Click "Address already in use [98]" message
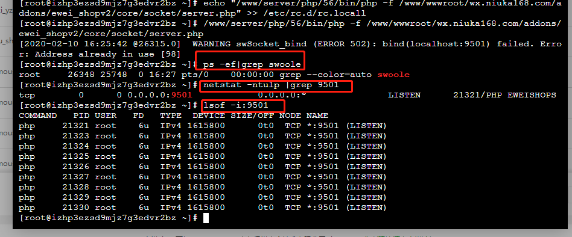 tap(108, 55)
